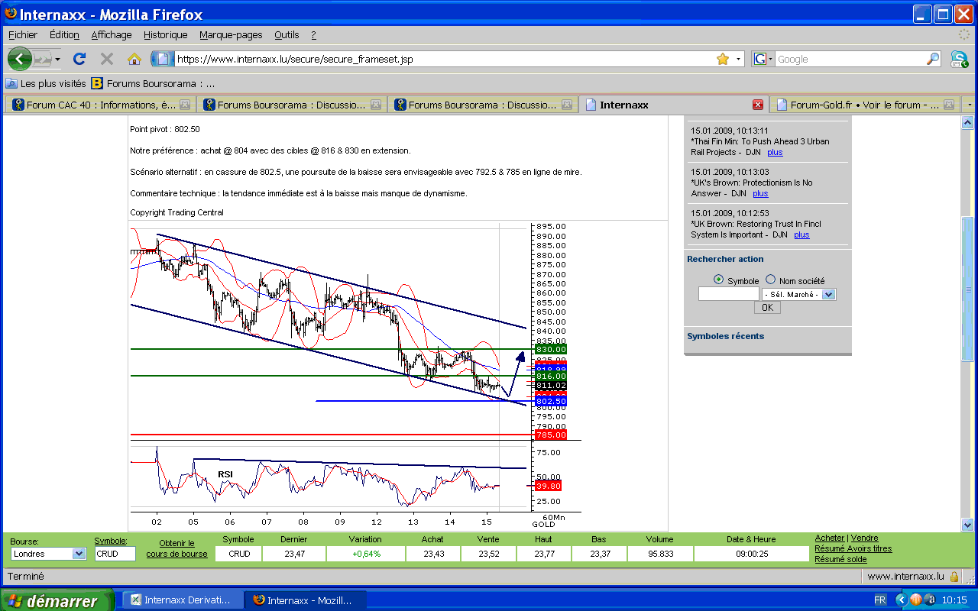Image resolution: width=978 pixels, height=611 pixels.
Task: Click the magnifier icon in the Google search box
Action: pyautogui.click(x=933, y=59)
